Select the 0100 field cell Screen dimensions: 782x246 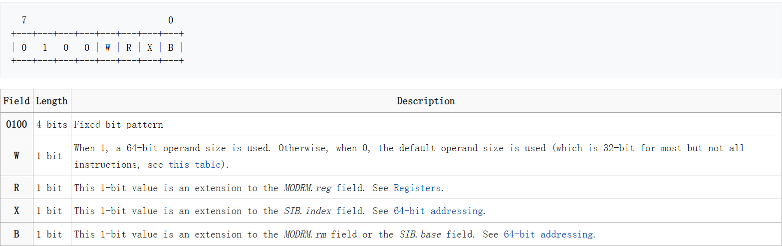click(x=16, y=124)
